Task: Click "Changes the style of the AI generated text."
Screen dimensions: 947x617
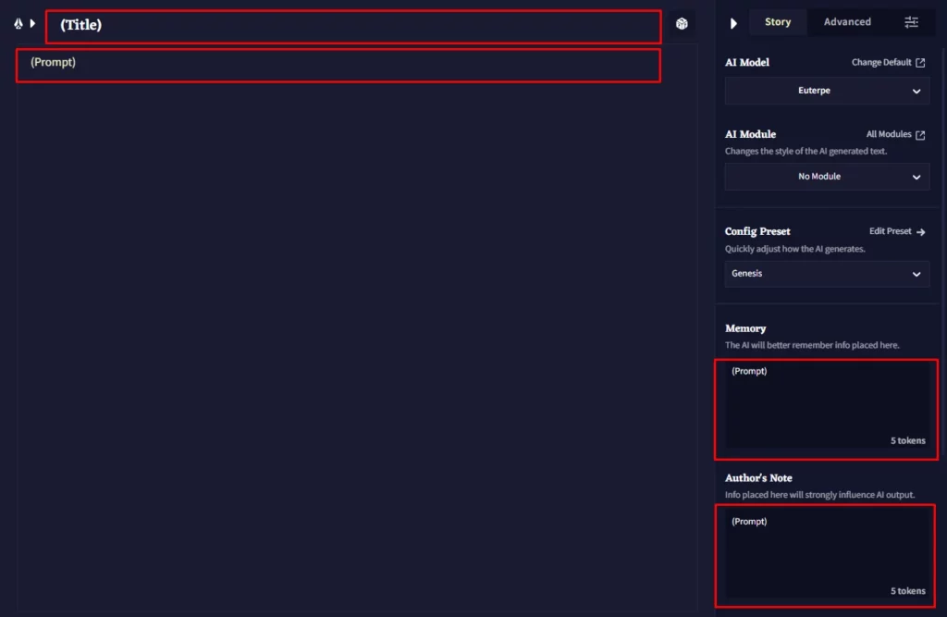Action: [x=806, y=151]
